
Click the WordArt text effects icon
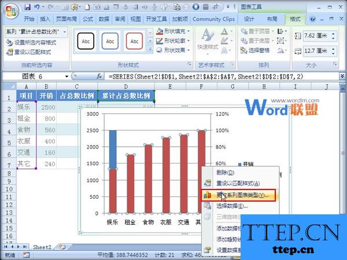click(x=226, y=50)
